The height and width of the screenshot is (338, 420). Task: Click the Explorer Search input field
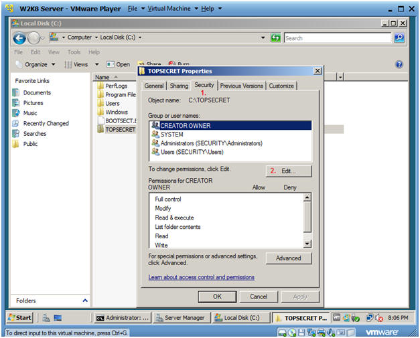point(338,38)
